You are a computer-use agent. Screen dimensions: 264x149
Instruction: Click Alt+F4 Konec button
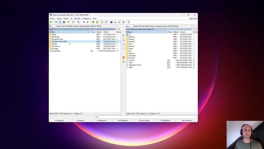coord(186,120)
